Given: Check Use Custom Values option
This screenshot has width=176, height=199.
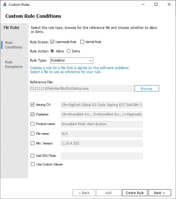Looking at the screenshot, I should [32, 164].
